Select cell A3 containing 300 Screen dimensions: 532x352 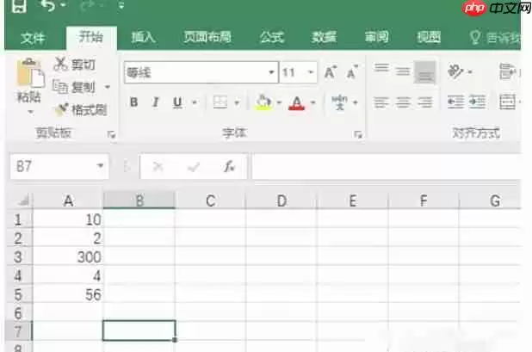coord(67,256)
